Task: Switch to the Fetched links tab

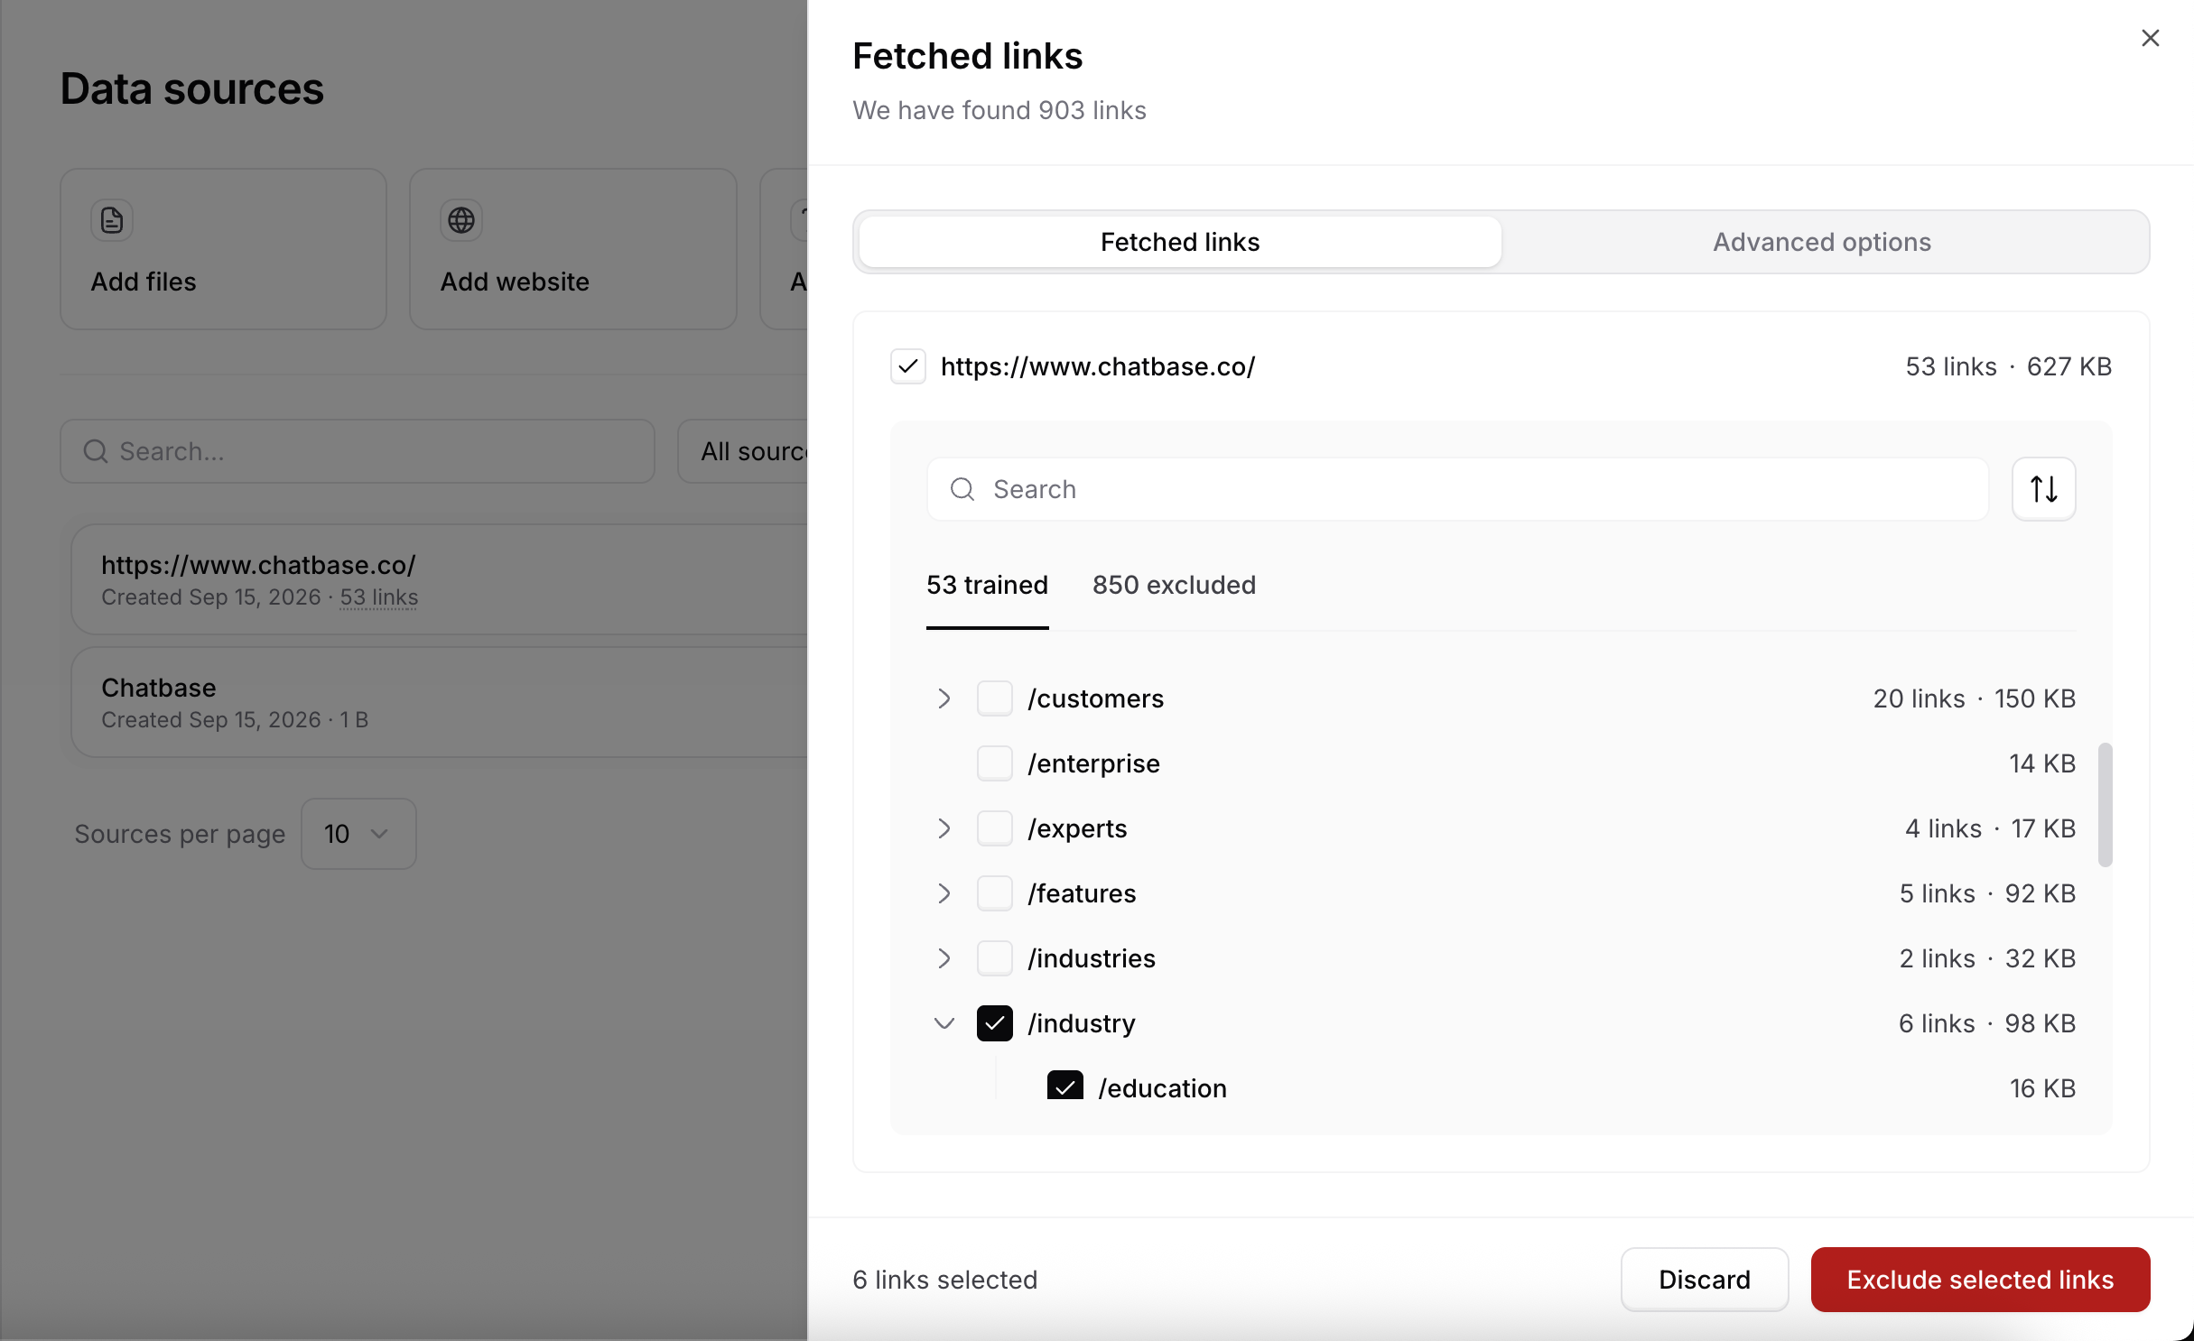Action: click(1180, 242)
